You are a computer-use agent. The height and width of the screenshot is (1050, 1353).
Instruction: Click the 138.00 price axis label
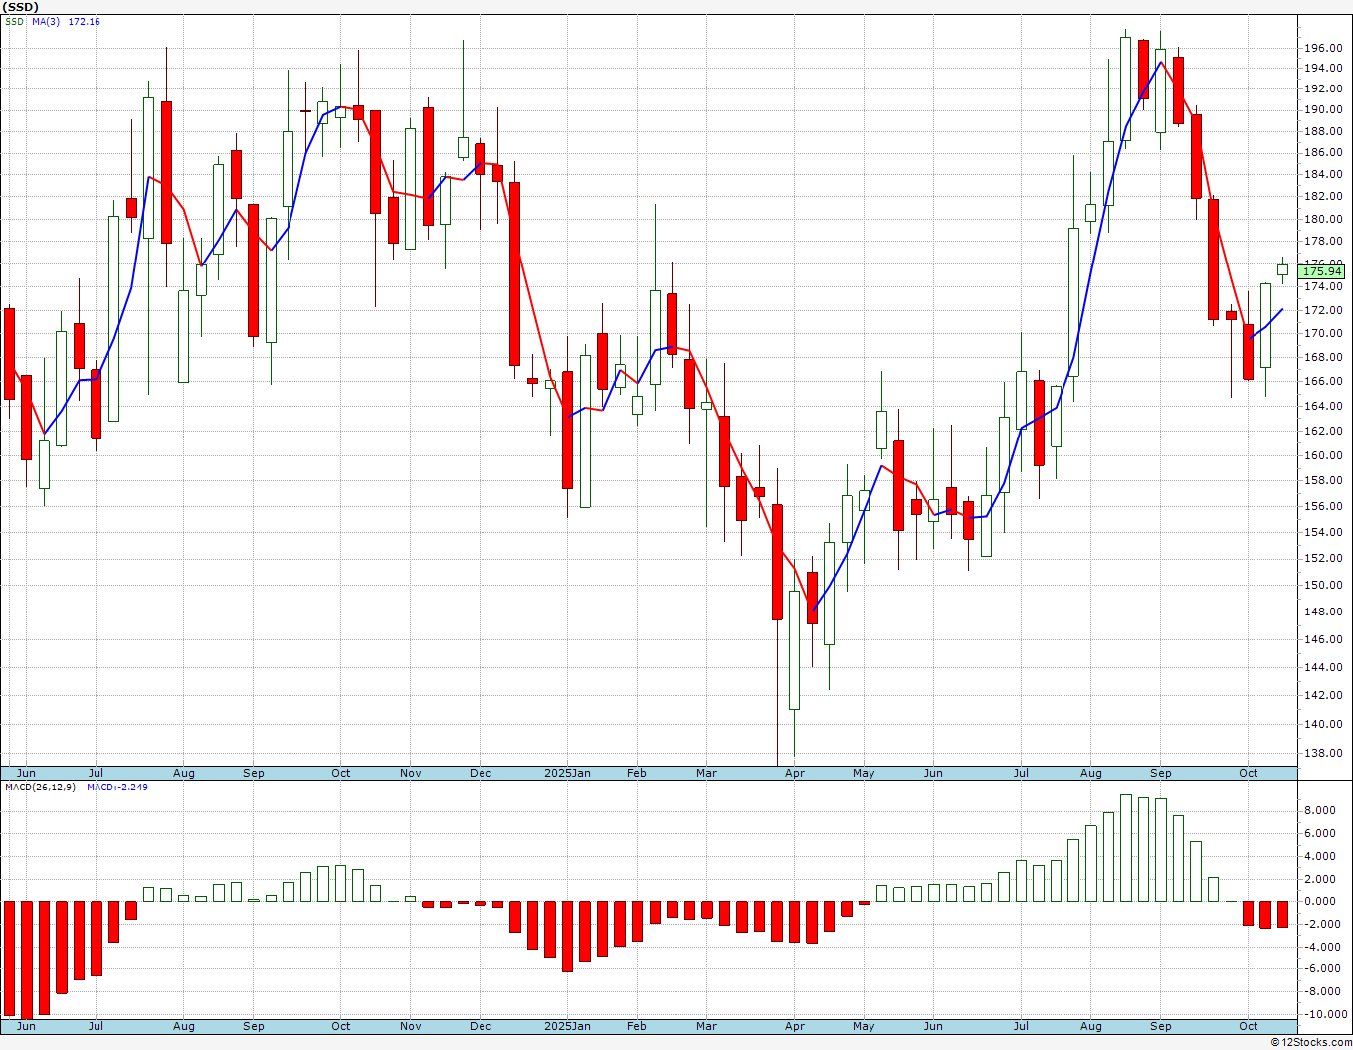coord(1322,753)
